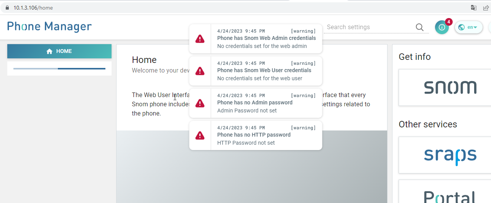
Task: Click the Home page heading
Action: point(144,60)
